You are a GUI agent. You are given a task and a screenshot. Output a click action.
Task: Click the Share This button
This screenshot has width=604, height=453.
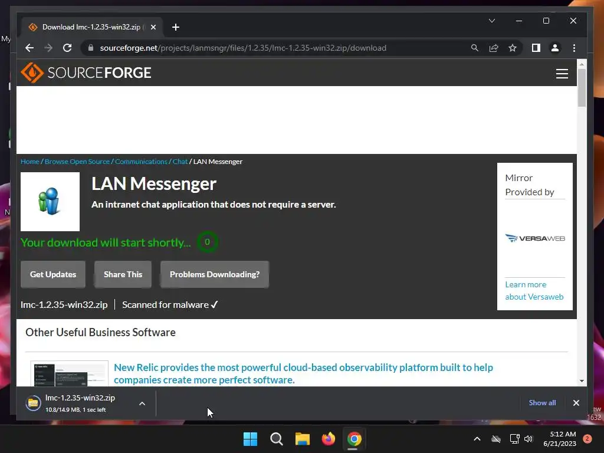123,274
